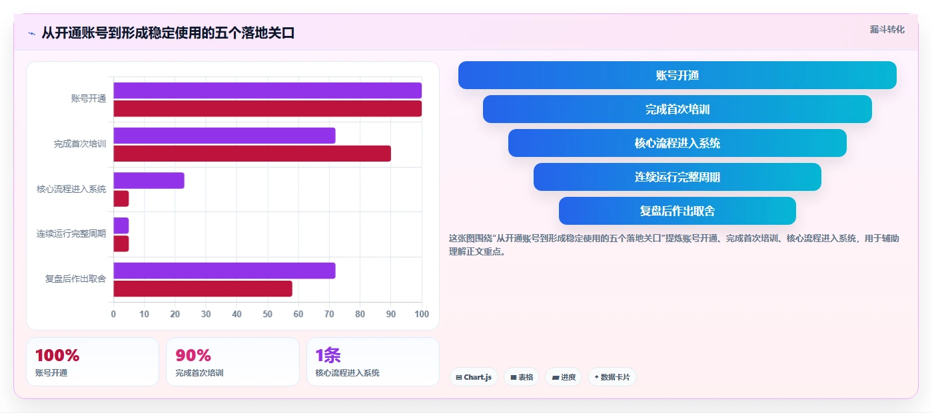Click the x-axis tick value 50
The height and width of the screenshot is (413, 932).
pyautogui.click(x=267, y=314)
